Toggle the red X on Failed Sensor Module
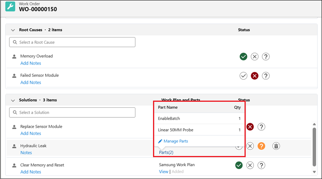 tap(254, 76)
